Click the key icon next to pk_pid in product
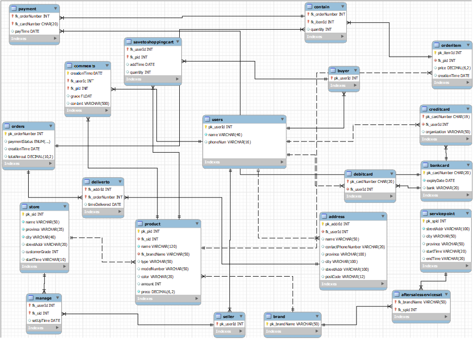This screenshot has width=476, height=340. (x=139, y=231)
